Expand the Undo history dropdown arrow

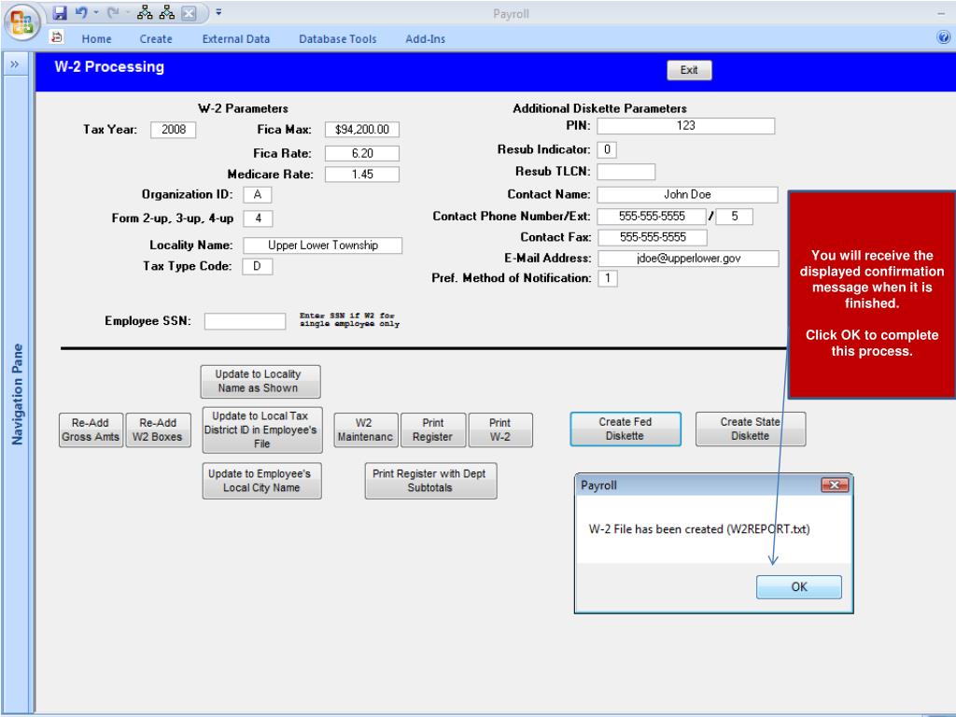[x=96, y=13]
